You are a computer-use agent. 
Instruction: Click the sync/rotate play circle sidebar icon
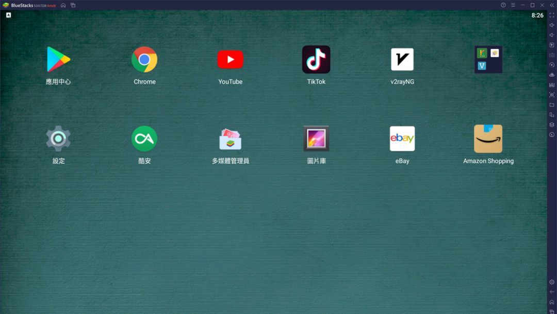pos(552,65)
